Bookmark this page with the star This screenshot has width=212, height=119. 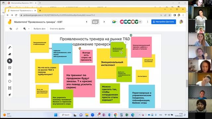[x=169, y=15]
